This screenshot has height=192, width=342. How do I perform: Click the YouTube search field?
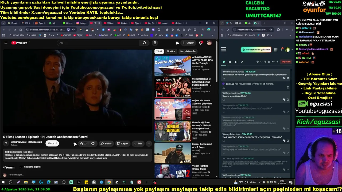(98, 43)
